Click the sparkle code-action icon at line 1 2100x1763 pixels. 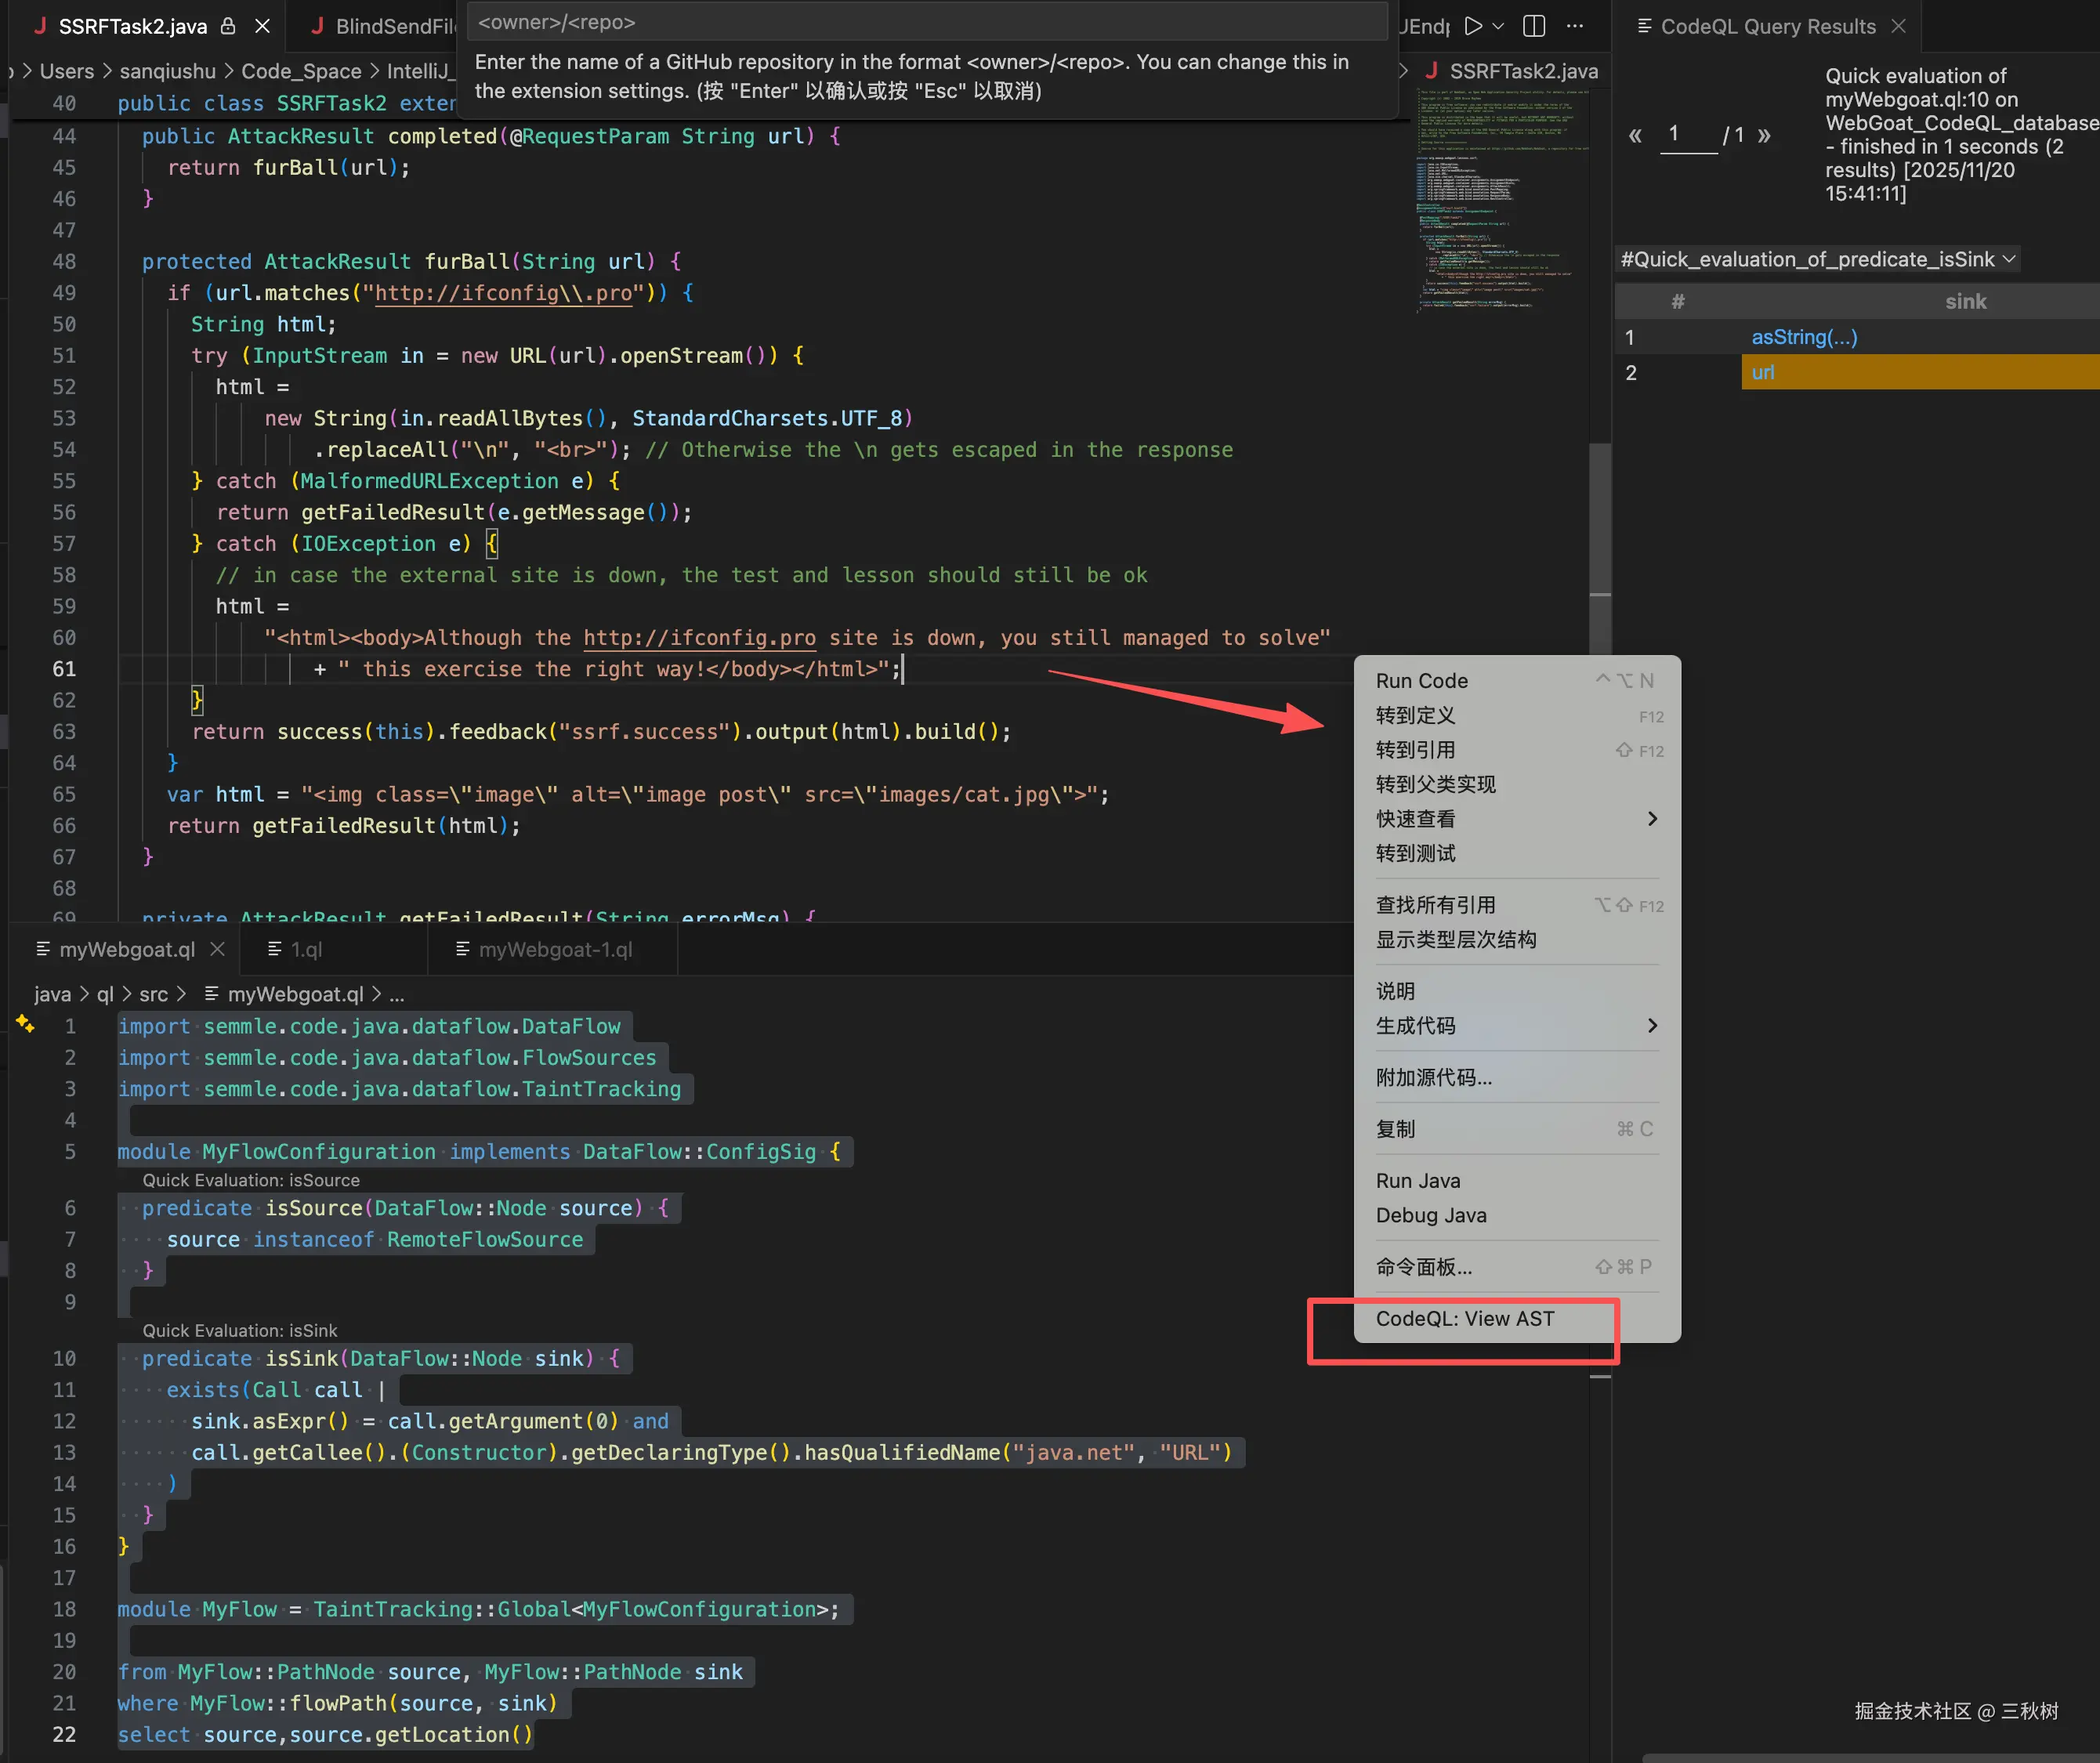(25, 1023)
